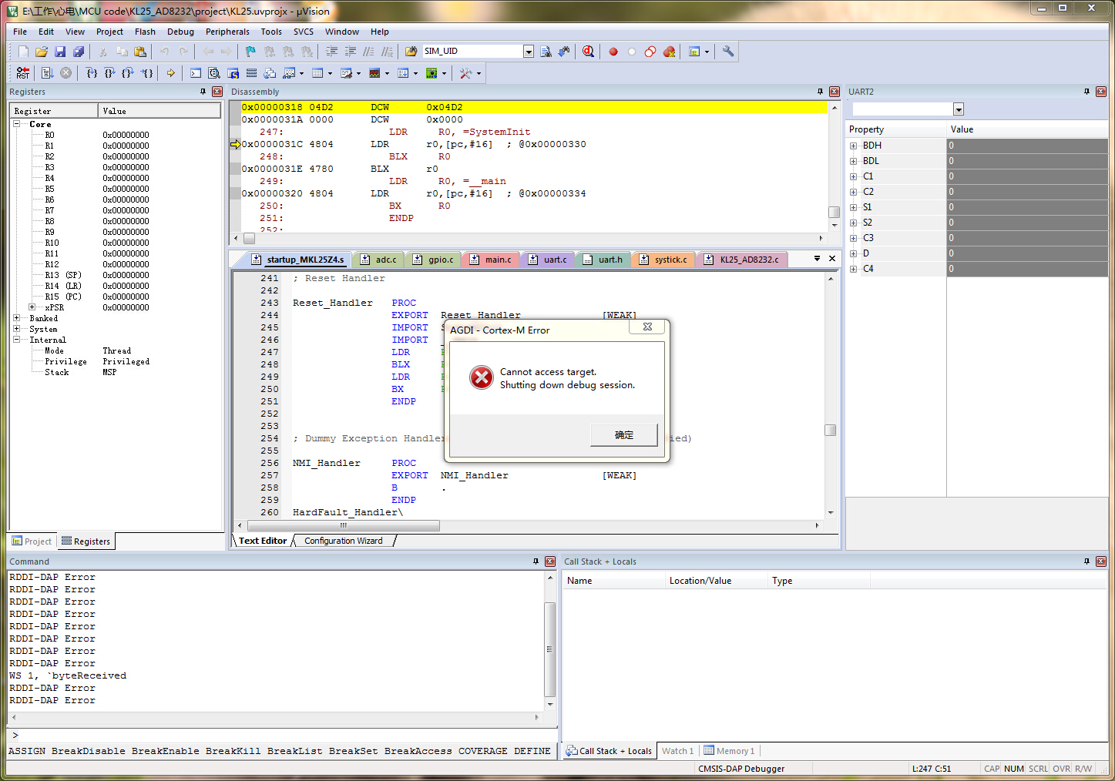Click the RST reset CPU icon
The width and height of the screenshot is (1115, 781).
23,73
